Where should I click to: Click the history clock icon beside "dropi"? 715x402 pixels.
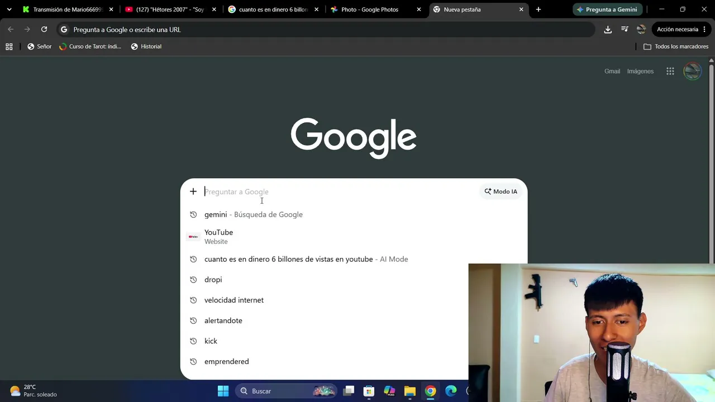coord(193,280)
